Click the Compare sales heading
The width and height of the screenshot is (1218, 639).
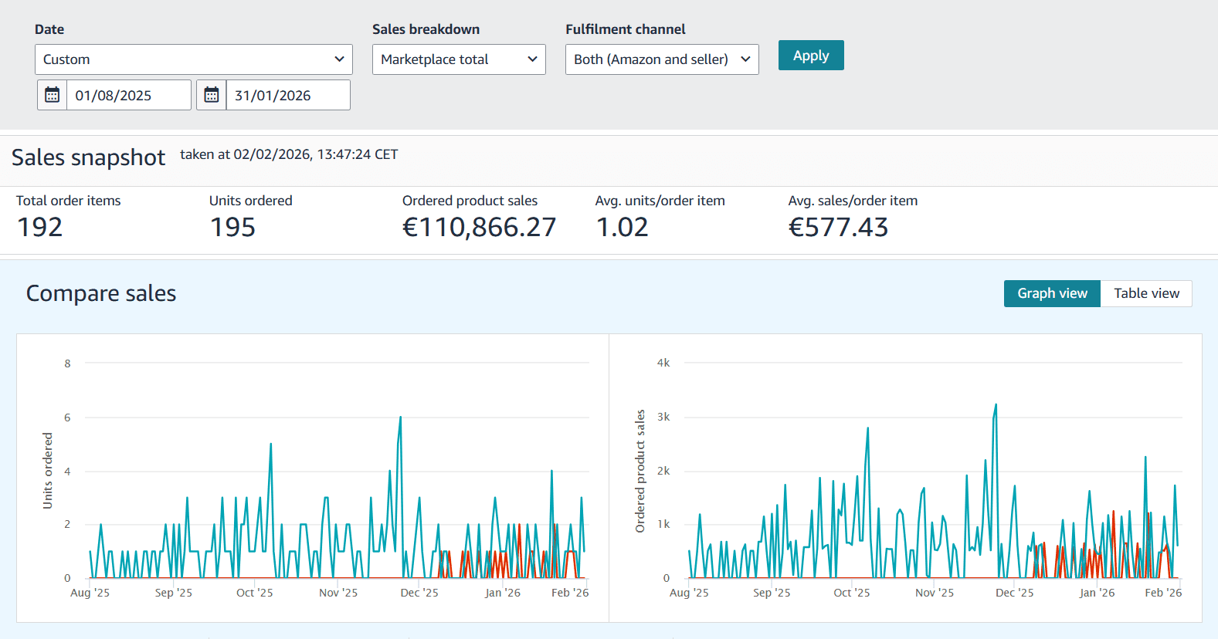pos(101,293)
